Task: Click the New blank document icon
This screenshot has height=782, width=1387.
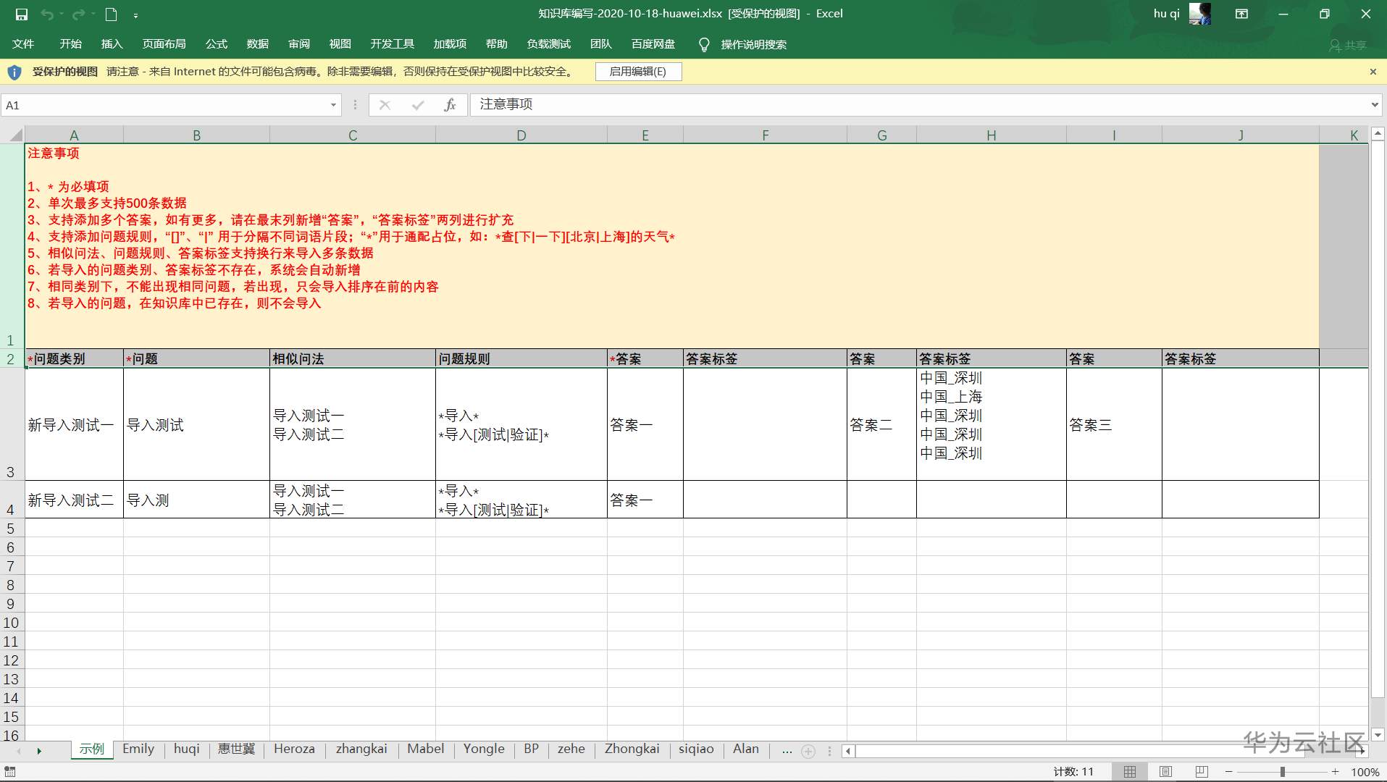Action: [x=111, y=14]
